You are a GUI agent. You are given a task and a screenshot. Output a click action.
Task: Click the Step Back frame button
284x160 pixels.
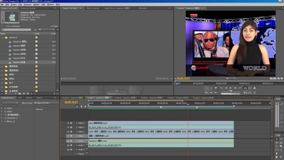pos(226,88)
